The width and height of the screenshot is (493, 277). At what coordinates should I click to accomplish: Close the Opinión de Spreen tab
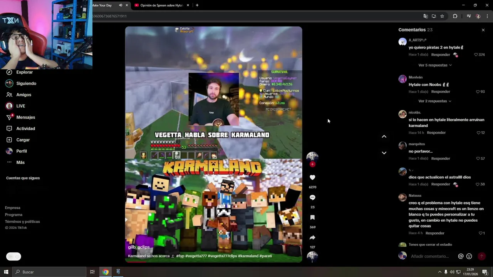(x=188, y=5)
